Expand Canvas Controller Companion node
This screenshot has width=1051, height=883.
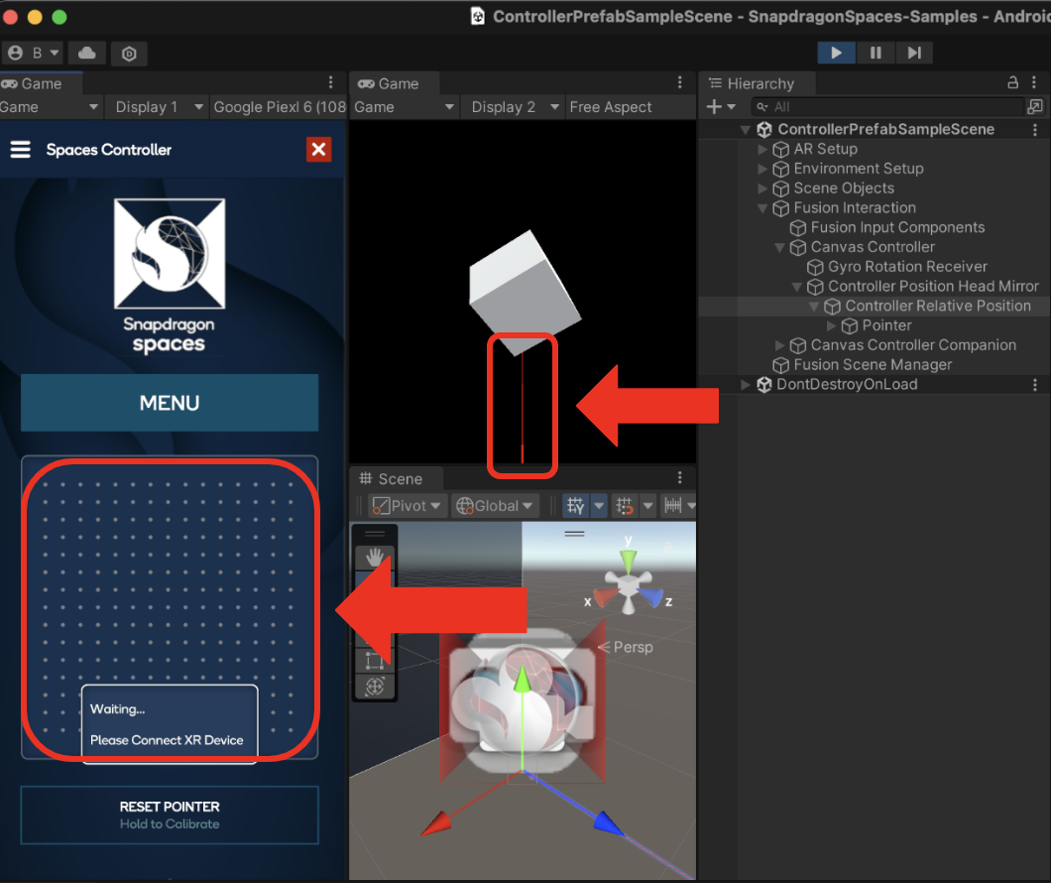(779, 345)
